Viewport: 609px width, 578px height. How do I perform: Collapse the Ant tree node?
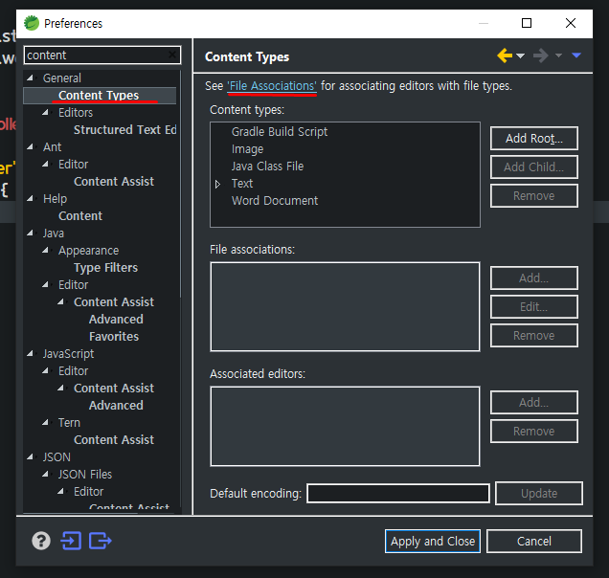tap(31, 146)
